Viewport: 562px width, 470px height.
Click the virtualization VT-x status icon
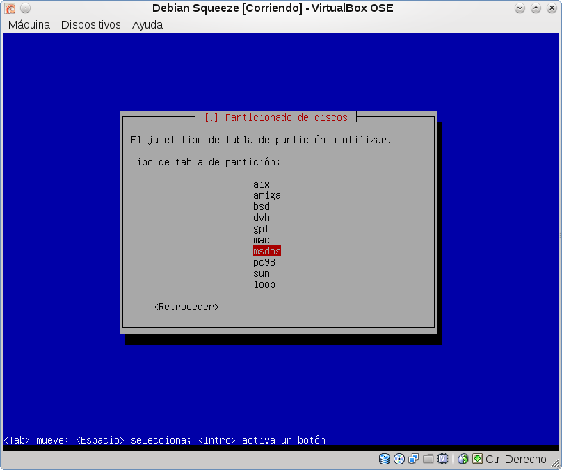click(x=443, y=459)
